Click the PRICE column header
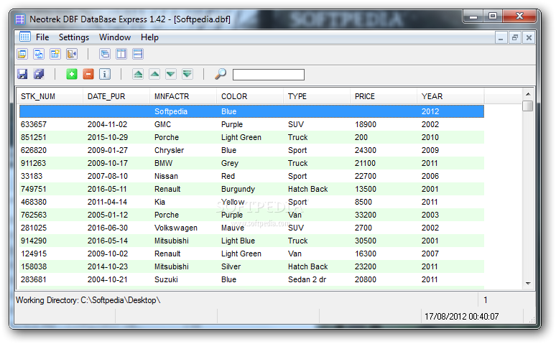 coord(384,96)
